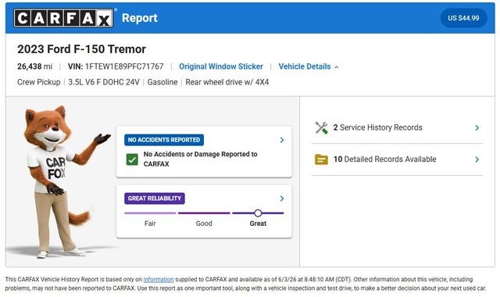Click the reliability slider handle
This screenshot has width=500, height=297.
click(258, 213)
